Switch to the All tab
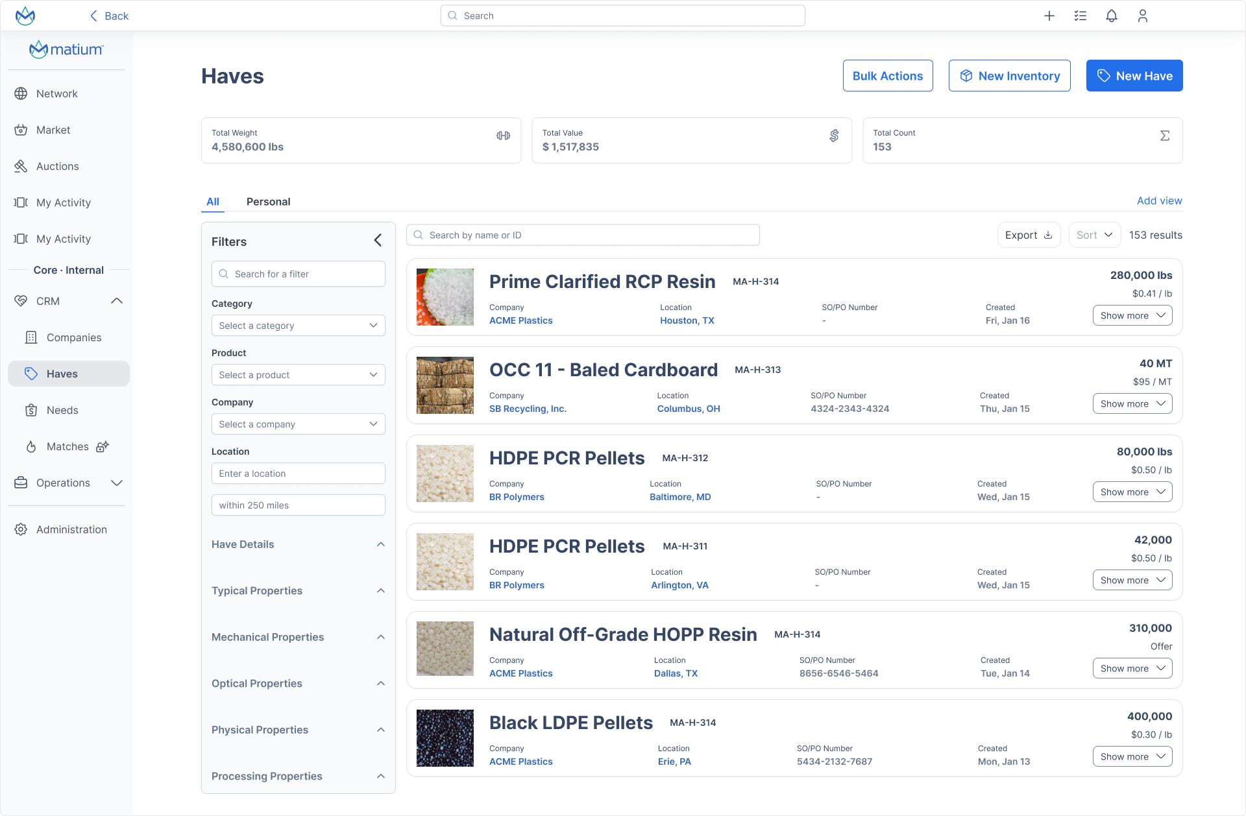The height and width of the screenshot is (816, 1246). pos(213,202)
